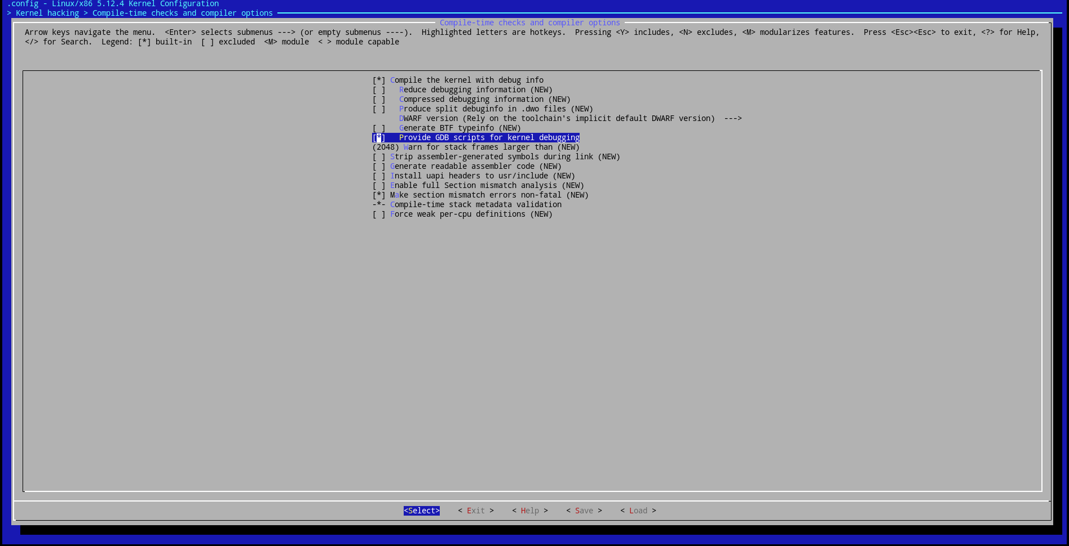Viewport: 1069px width, 546px height.
Task: Click the arrow after DWARF version entry
Action: 733,118
